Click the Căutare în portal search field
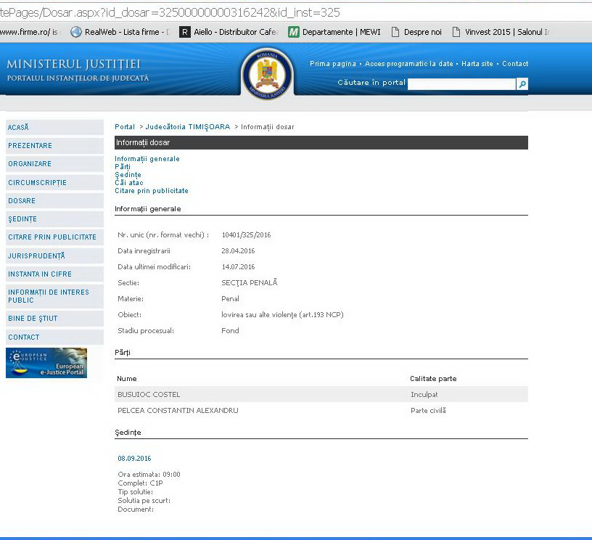This screenshot has width=592, height=540. [x=461, y=84]
